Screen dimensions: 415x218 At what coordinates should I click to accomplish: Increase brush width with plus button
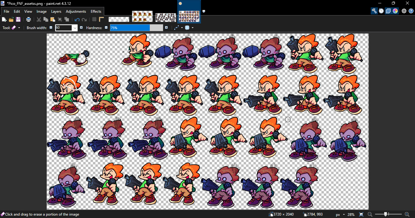click(x=81, y=28)
